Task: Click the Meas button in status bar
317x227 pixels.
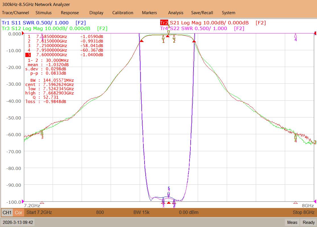Action: pyautogui.click(x=292, y=222)
